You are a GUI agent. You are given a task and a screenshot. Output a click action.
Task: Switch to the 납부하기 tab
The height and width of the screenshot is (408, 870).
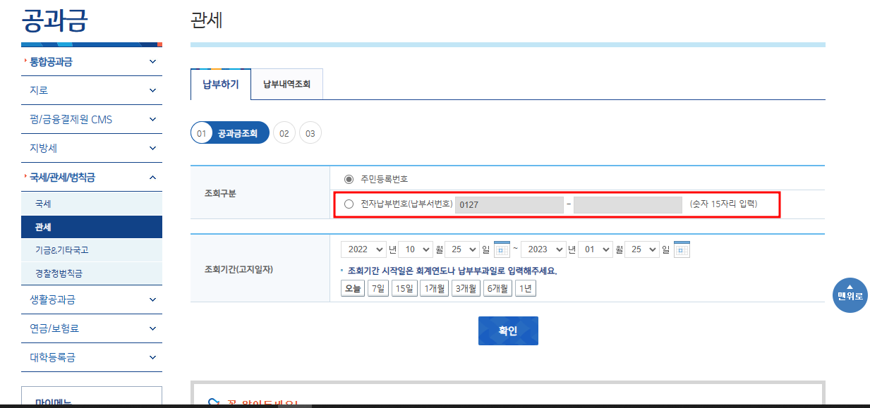221,85
